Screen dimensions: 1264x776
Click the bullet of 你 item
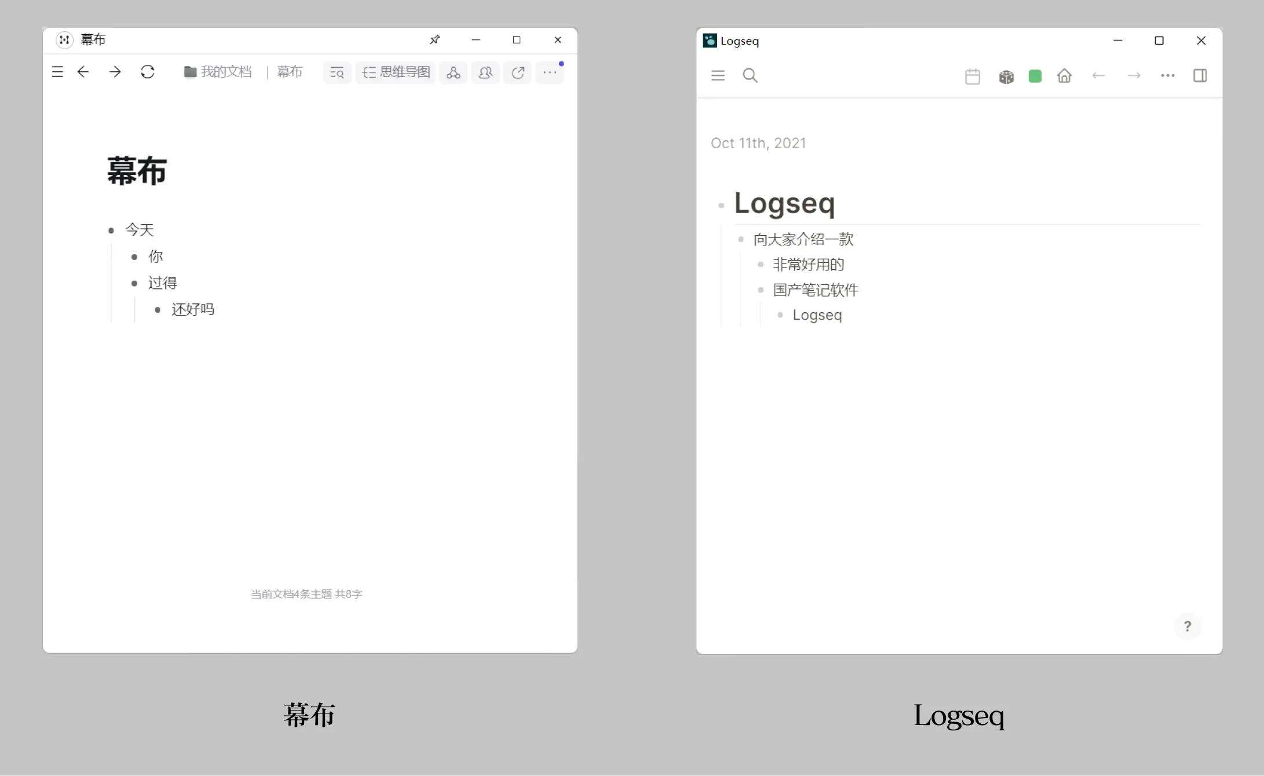click(134, 257)
